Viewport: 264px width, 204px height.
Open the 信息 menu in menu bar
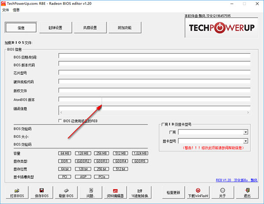(16, 10)
